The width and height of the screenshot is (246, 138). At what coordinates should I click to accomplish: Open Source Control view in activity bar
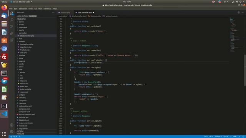12,26
